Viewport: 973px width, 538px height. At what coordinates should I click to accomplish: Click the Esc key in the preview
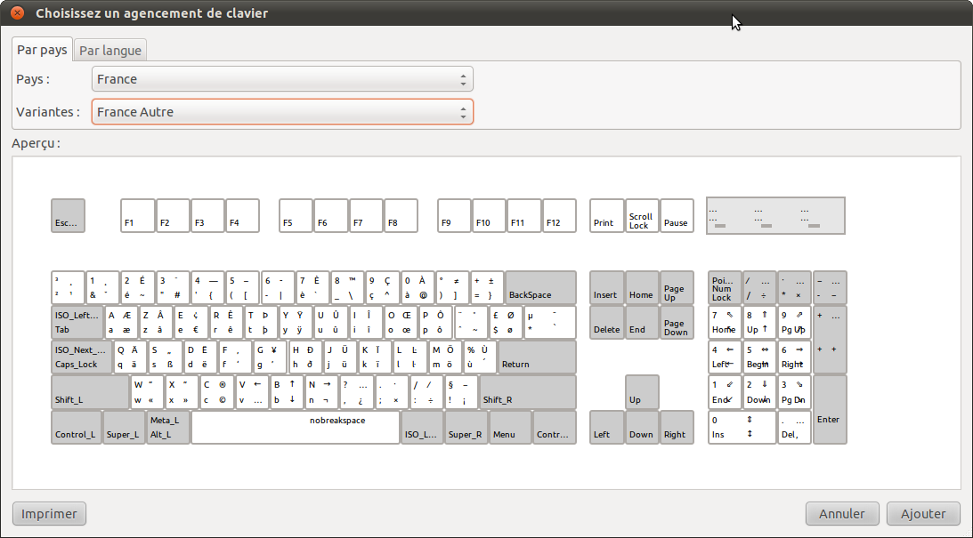pos(68,215)
